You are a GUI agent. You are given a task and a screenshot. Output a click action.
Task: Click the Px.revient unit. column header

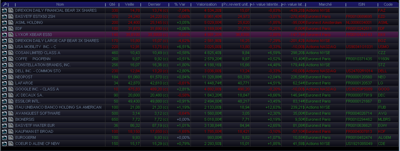point(236,5)
